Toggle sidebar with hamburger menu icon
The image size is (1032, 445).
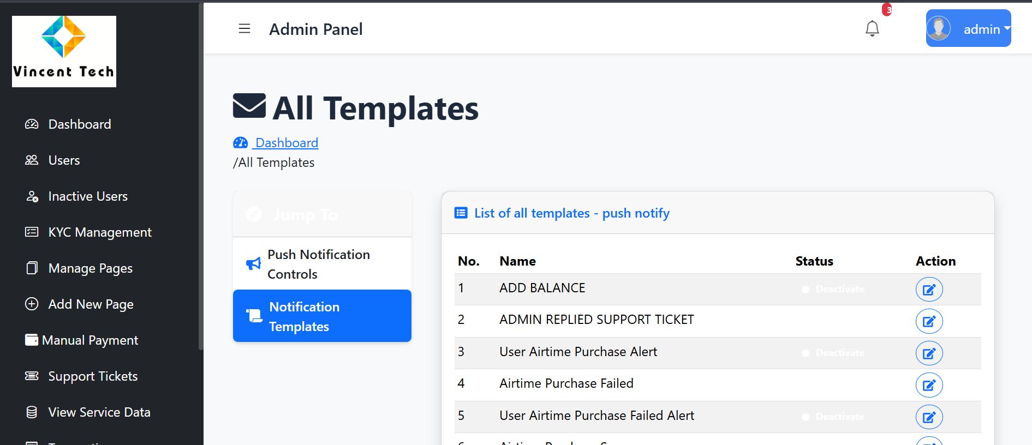pos(244,29)
